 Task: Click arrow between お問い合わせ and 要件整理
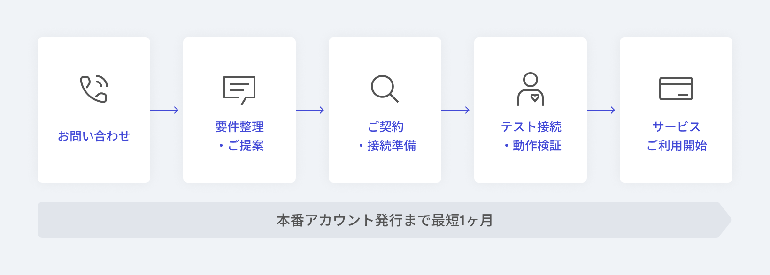point(164,110)
